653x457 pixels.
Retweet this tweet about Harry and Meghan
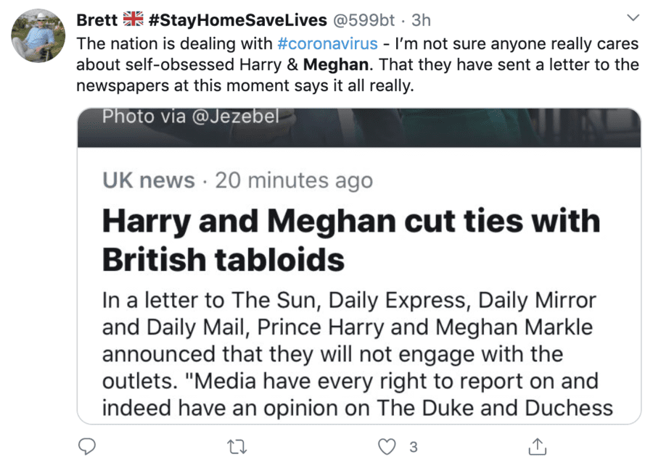click(x=237, y=445)
